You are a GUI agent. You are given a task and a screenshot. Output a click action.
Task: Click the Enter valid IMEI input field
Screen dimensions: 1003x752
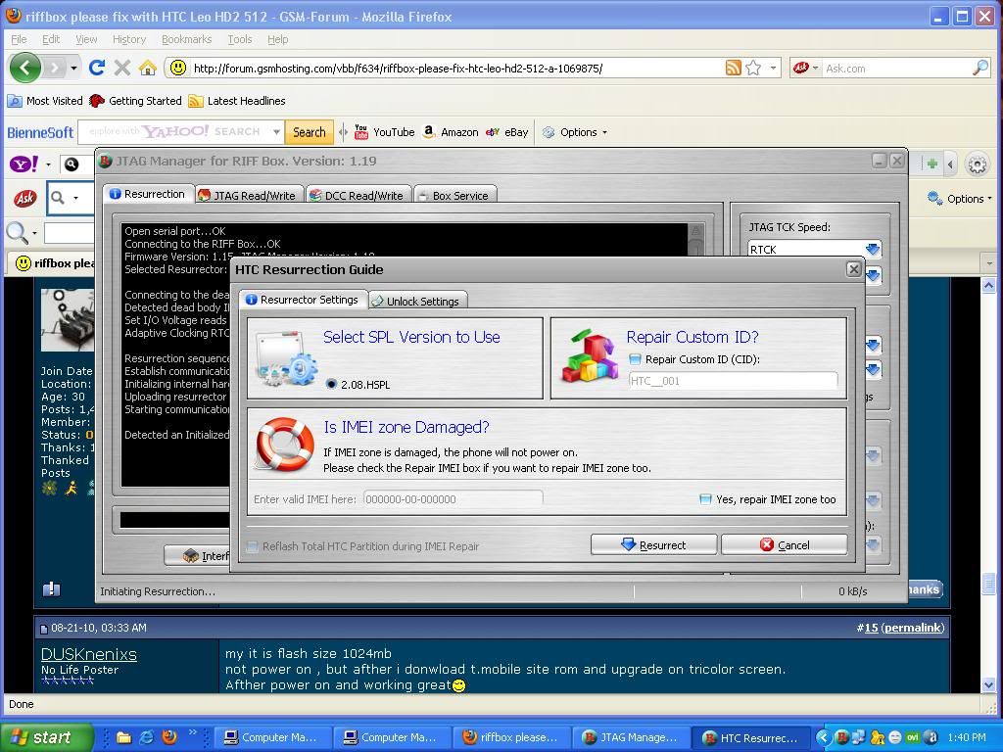(453, 499)
